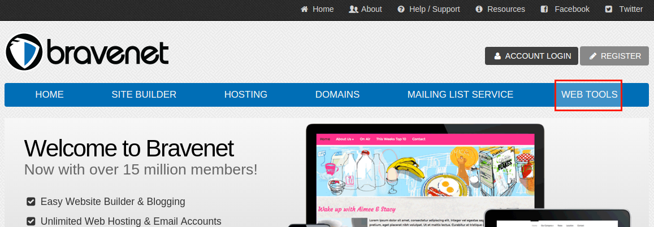
Task: Click the house icon beside Home
Action: coord(305,9)
